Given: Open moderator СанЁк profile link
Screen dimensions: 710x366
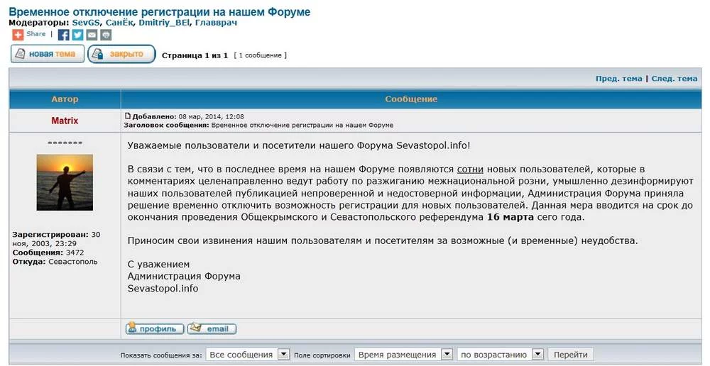Looking at the screenshot, I should [119, 23].
